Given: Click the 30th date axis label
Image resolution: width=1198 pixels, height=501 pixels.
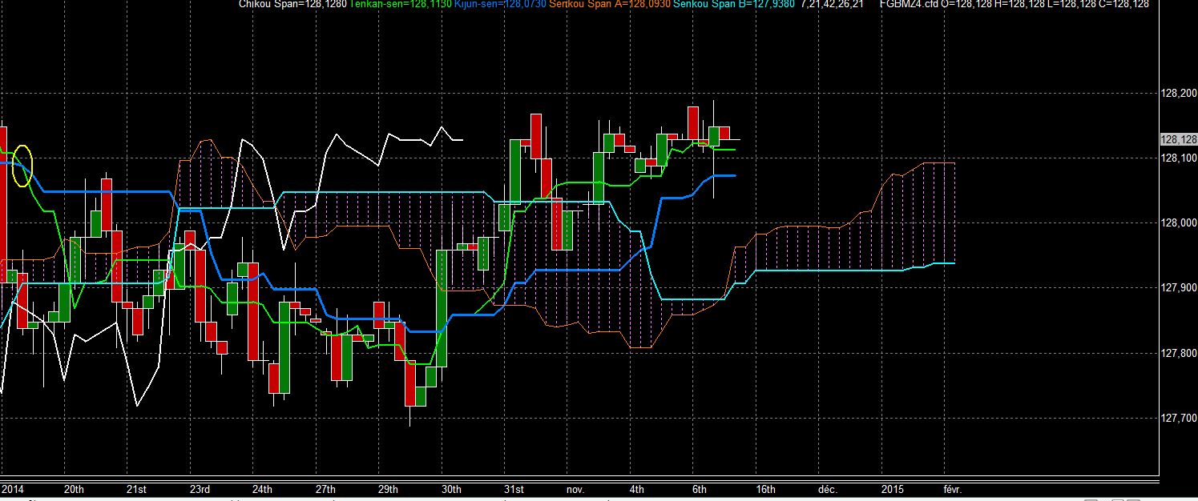Looking at the screenshot, I should (451, 488).
